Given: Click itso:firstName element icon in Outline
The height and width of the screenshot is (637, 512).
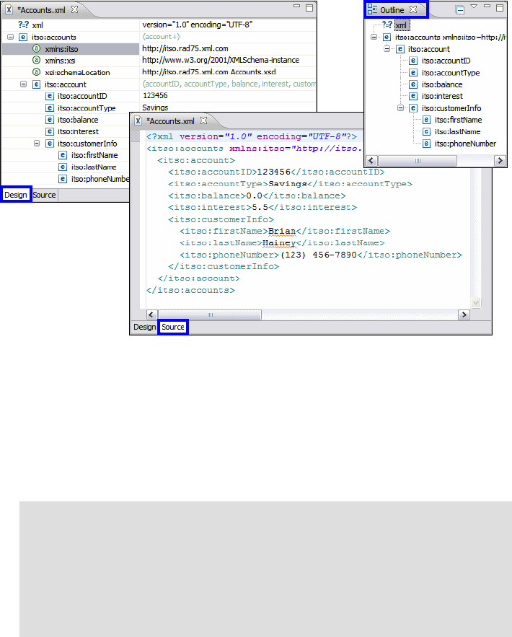Looking at the screenshot, I should 426,120.
